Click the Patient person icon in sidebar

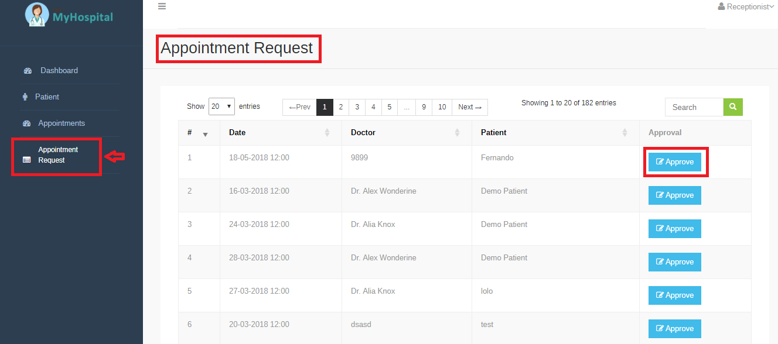click(x=25, y=97)
